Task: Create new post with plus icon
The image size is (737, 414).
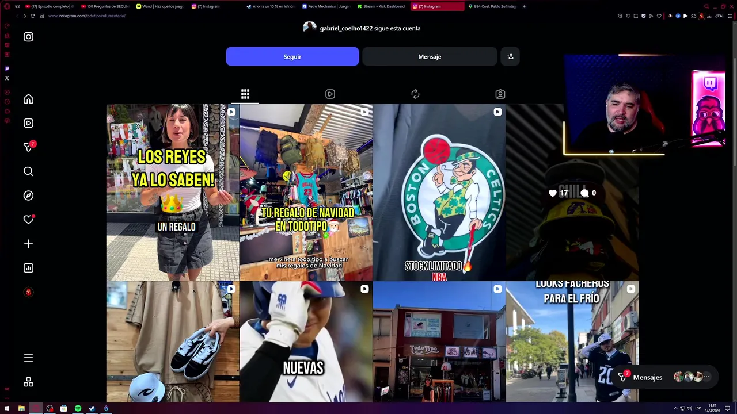Action: [x=28, y=244]
